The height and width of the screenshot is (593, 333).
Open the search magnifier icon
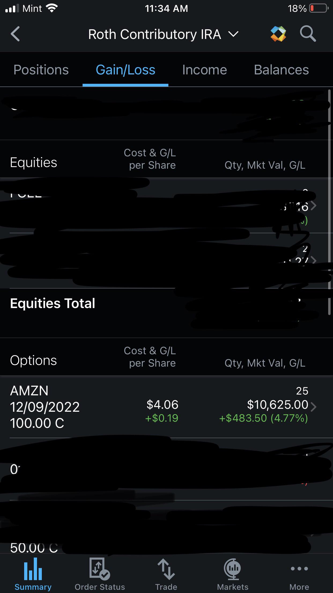[x=308, y=34]
